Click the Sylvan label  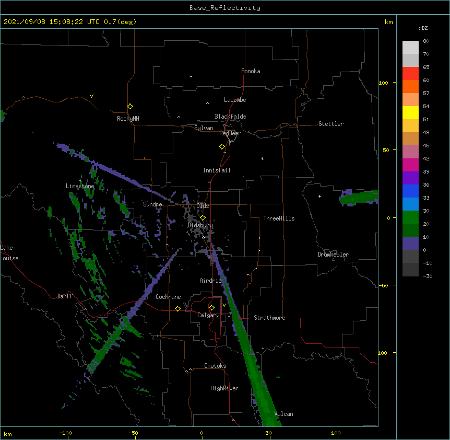coord(204,128)
